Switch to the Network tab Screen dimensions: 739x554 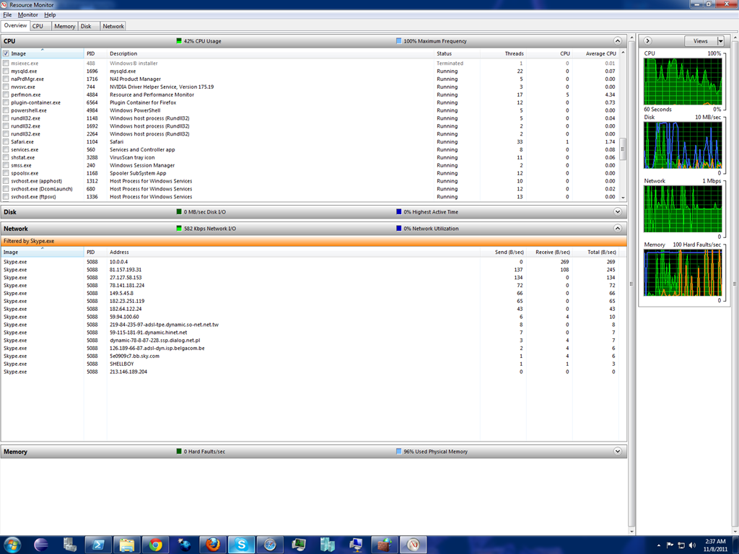click(113, 27)
